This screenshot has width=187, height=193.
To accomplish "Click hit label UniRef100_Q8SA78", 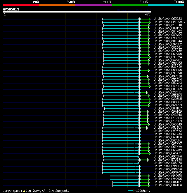I will tap(168, 163).
